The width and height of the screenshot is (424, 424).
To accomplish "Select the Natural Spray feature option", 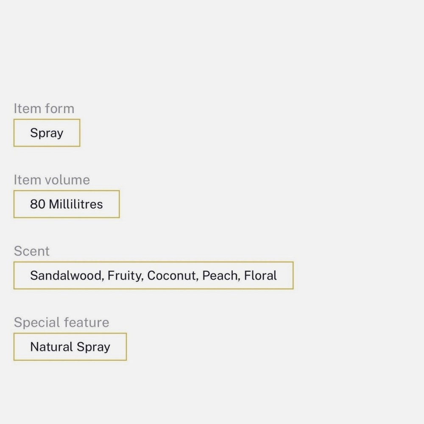I will (70, 347).
